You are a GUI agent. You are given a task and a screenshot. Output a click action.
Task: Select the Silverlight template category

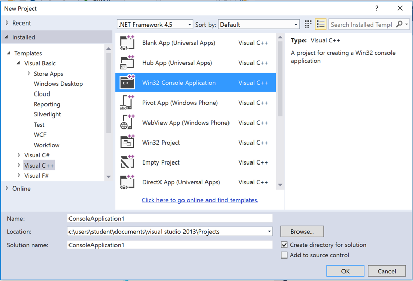(x=47, y=114)
